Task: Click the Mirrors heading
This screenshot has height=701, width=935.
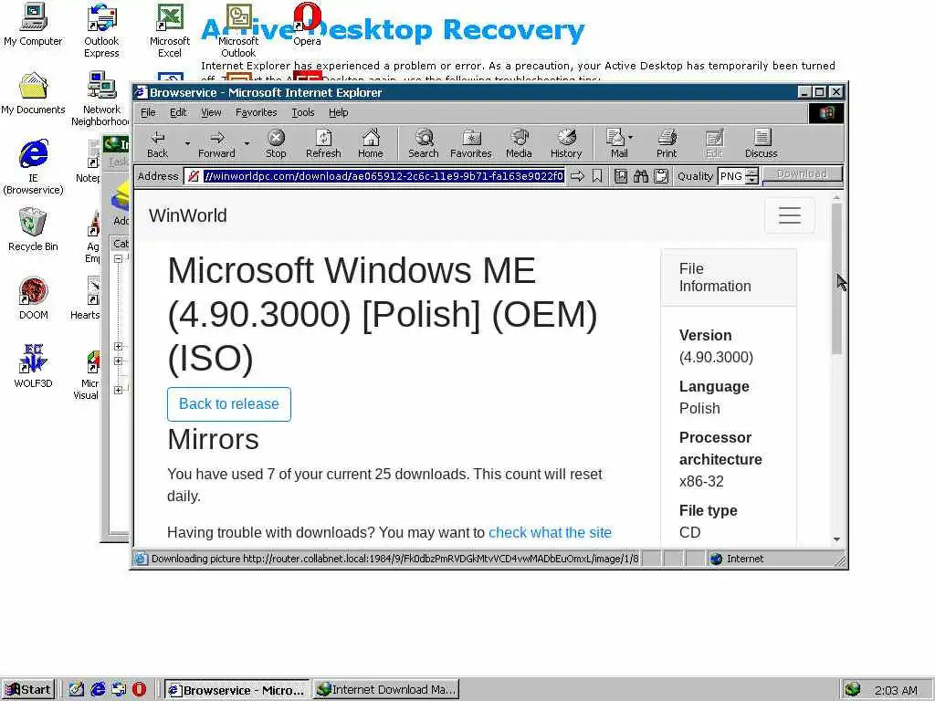Action: pos(213,439)
